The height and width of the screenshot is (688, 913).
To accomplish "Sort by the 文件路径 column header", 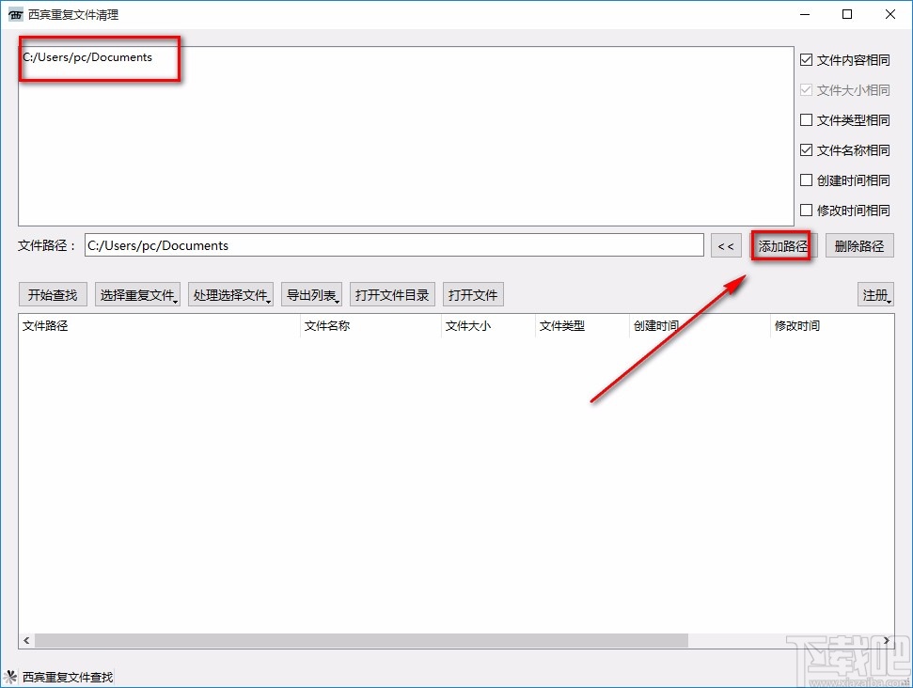I will click(160, 326).
